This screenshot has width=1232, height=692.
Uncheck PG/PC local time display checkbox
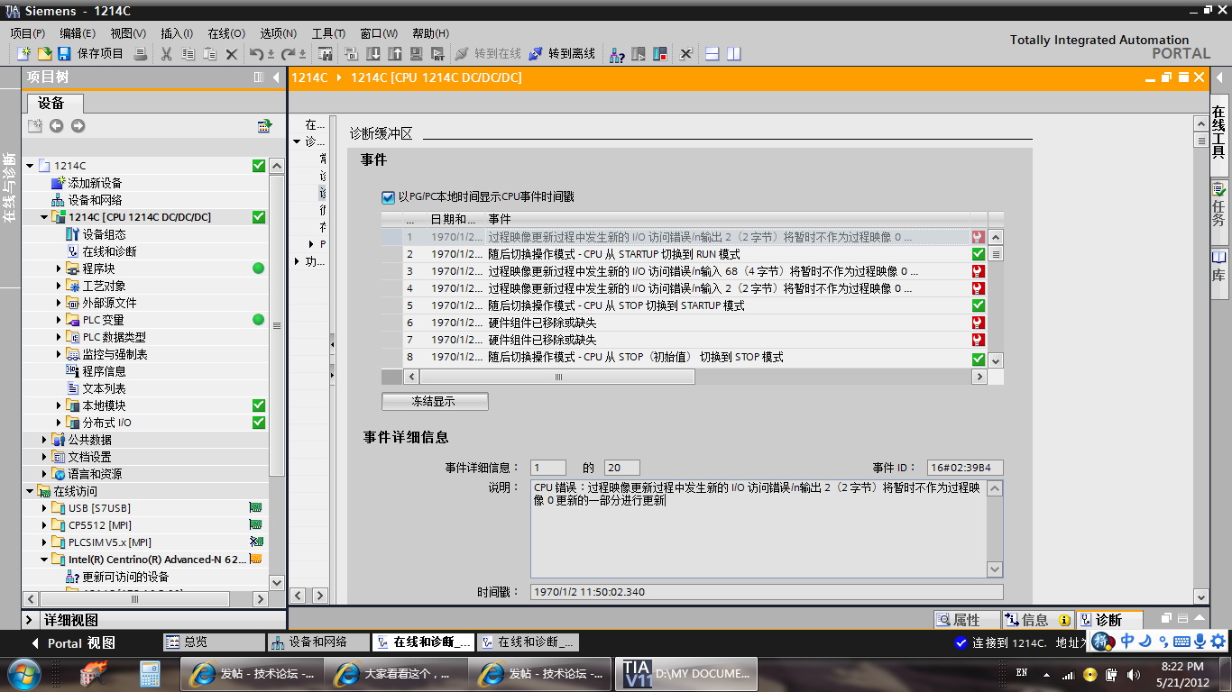(389, 196)
